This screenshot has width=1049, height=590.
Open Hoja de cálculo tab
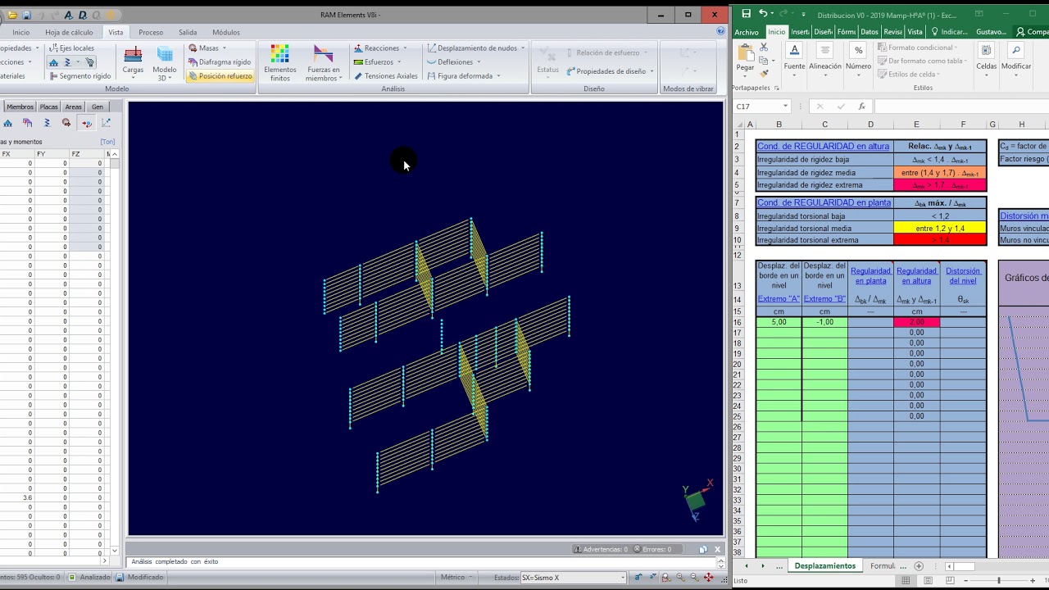[x=69, y=33]
